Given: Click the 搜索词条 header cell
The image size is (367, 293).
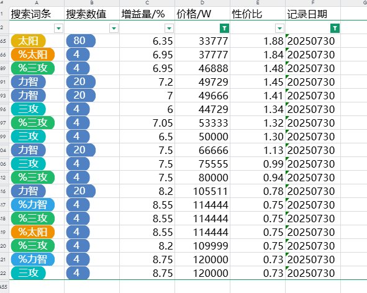Looking at the screenshot, I should [37, 14].
